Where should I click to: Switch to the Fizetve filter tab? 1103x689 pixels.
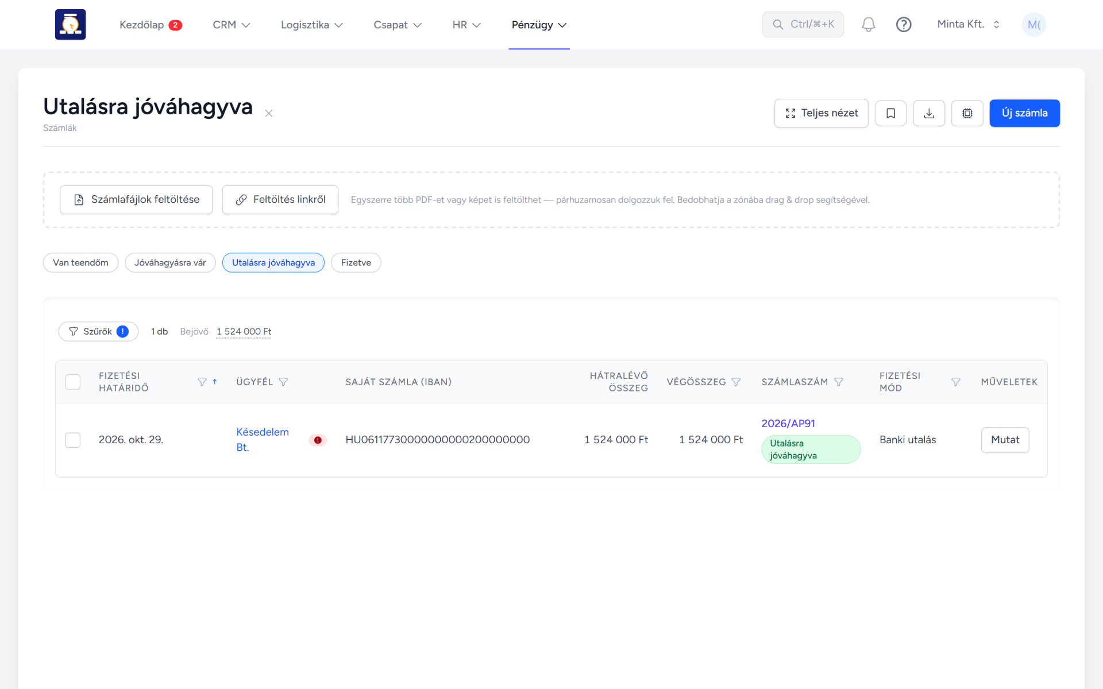point(356,262)
